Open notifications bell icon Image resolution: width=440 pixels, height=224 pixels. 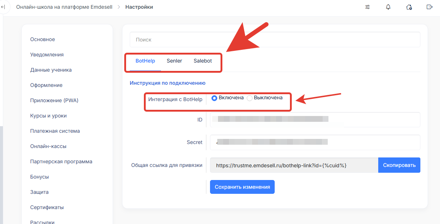(x=388, y=7)
